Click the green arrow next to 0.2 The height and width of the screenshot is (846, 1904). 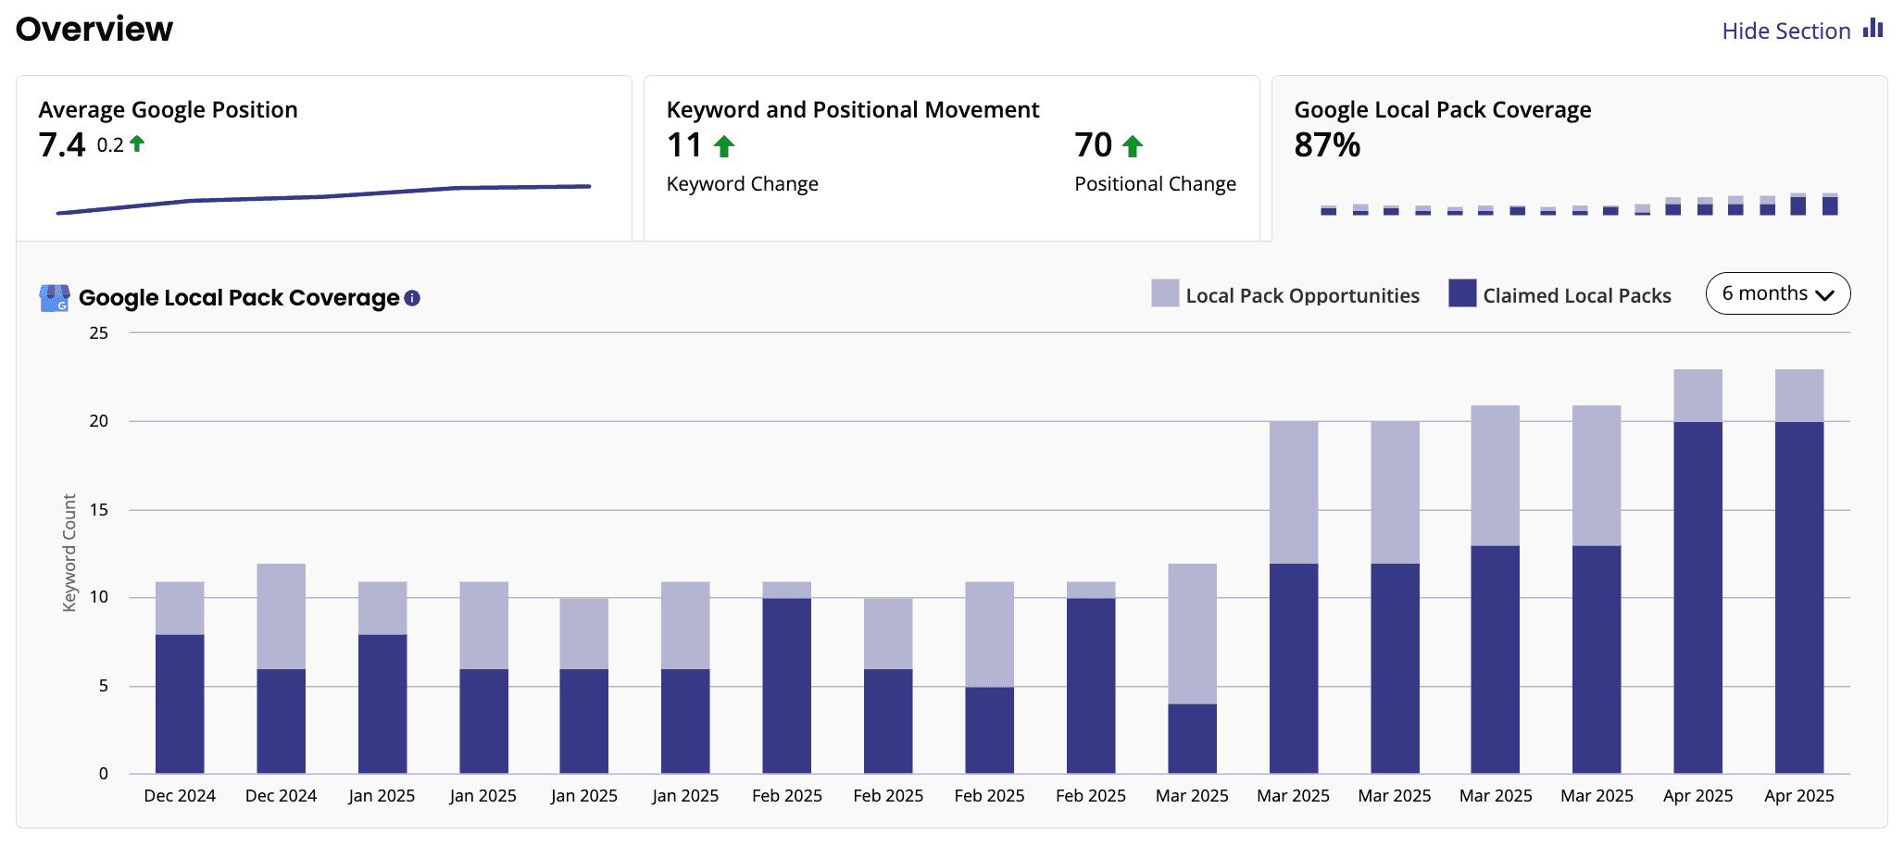point(137,143)
